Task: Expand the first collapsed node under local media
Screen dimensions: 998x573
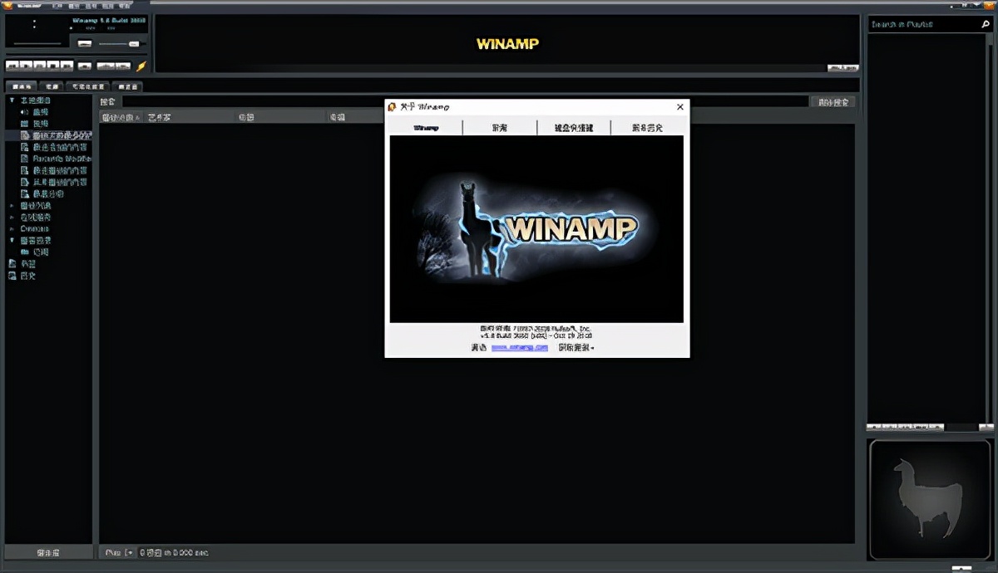Action: pyautogui.click(x=12, y=205)
